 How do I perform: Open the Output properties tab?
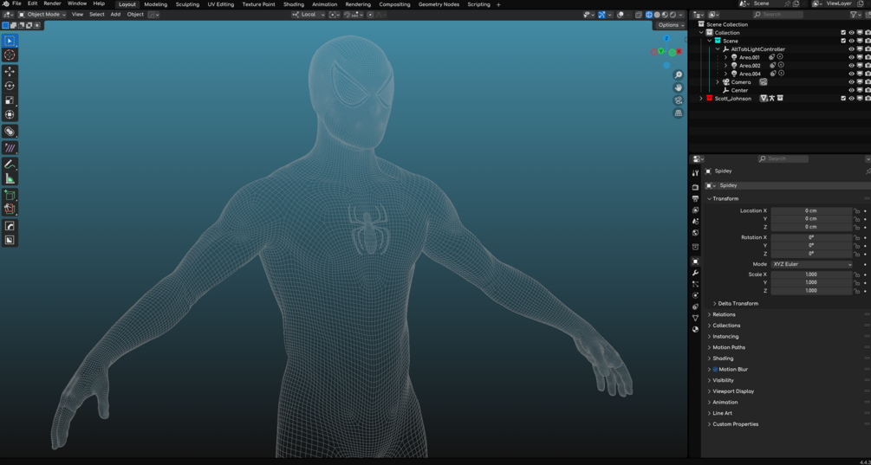click(x=695, y=198)
